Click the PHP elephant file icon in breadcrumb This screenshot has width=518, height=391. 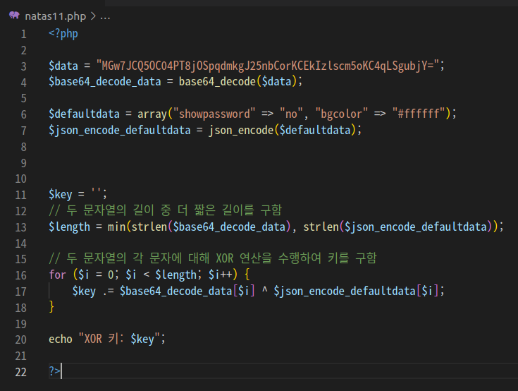click(14, 16)
